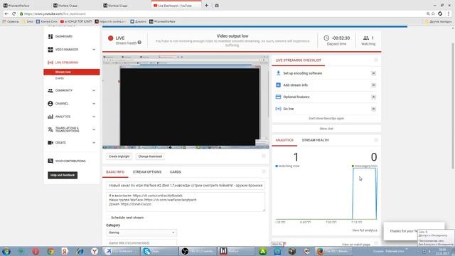
Task: Switch to Stream Options tab
Action: click(x=147, y=172)
